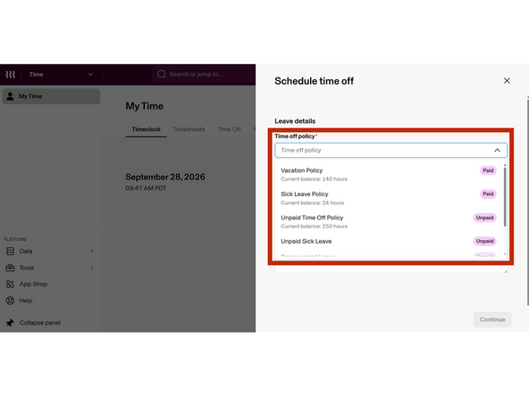Open App Shop from sidebar
The image size is (529, 396).
pyautogui.click(x=33, y=285)
